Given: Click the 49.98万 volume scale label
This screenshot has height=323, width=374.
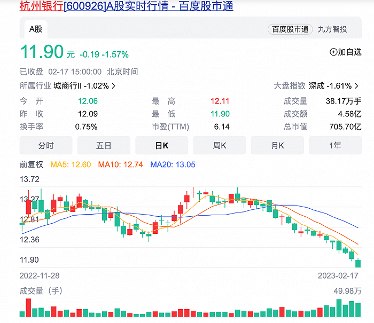Looking at the screenshot, I should (347, 291).
